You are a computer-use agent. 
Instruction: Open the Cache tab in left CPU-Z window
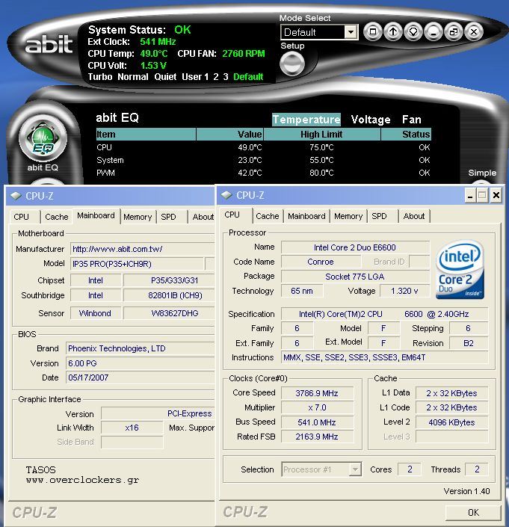click(x=57, y=217)
